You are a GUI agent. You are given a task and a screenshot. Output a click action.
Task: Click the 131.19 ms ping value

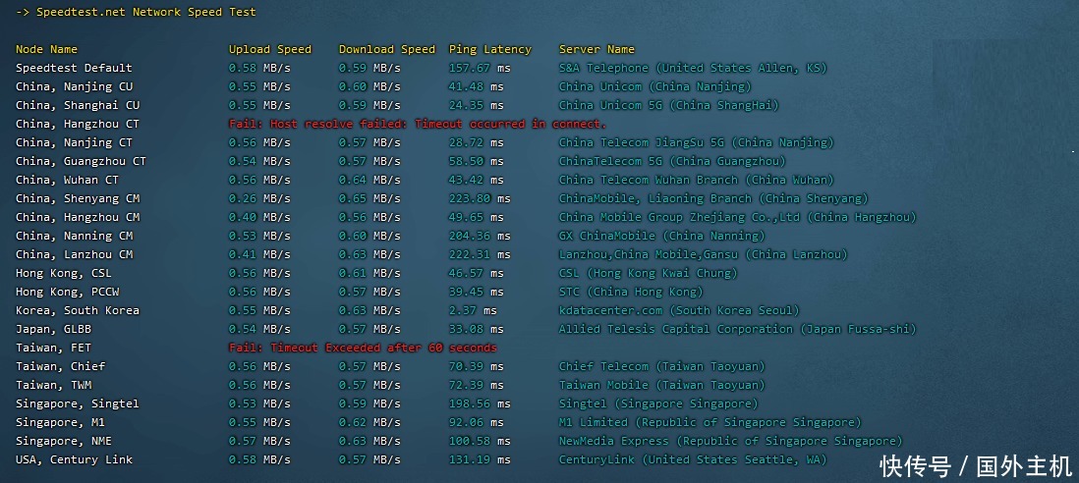[x=480, y=459]
